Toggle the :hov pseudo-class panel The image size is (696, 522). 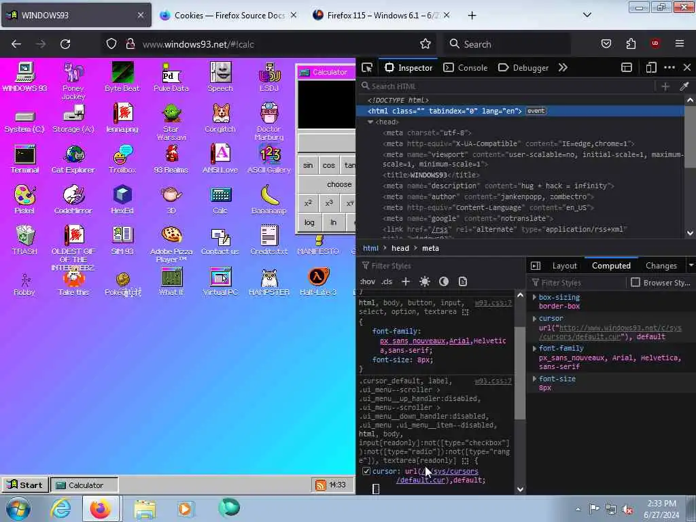[x=367, y=281]
